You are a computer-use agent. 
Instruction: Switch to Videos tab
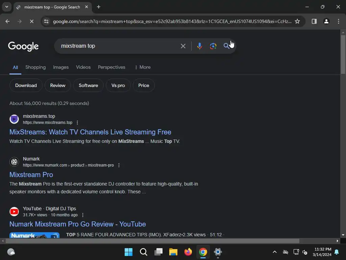83,67
